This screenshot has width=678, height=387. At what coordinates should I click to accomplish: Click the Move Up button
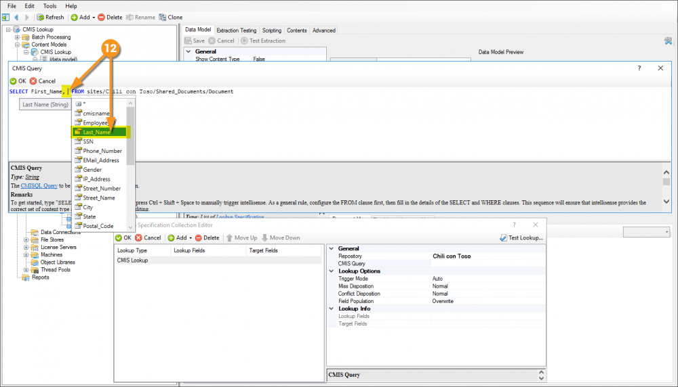point(242,237)
